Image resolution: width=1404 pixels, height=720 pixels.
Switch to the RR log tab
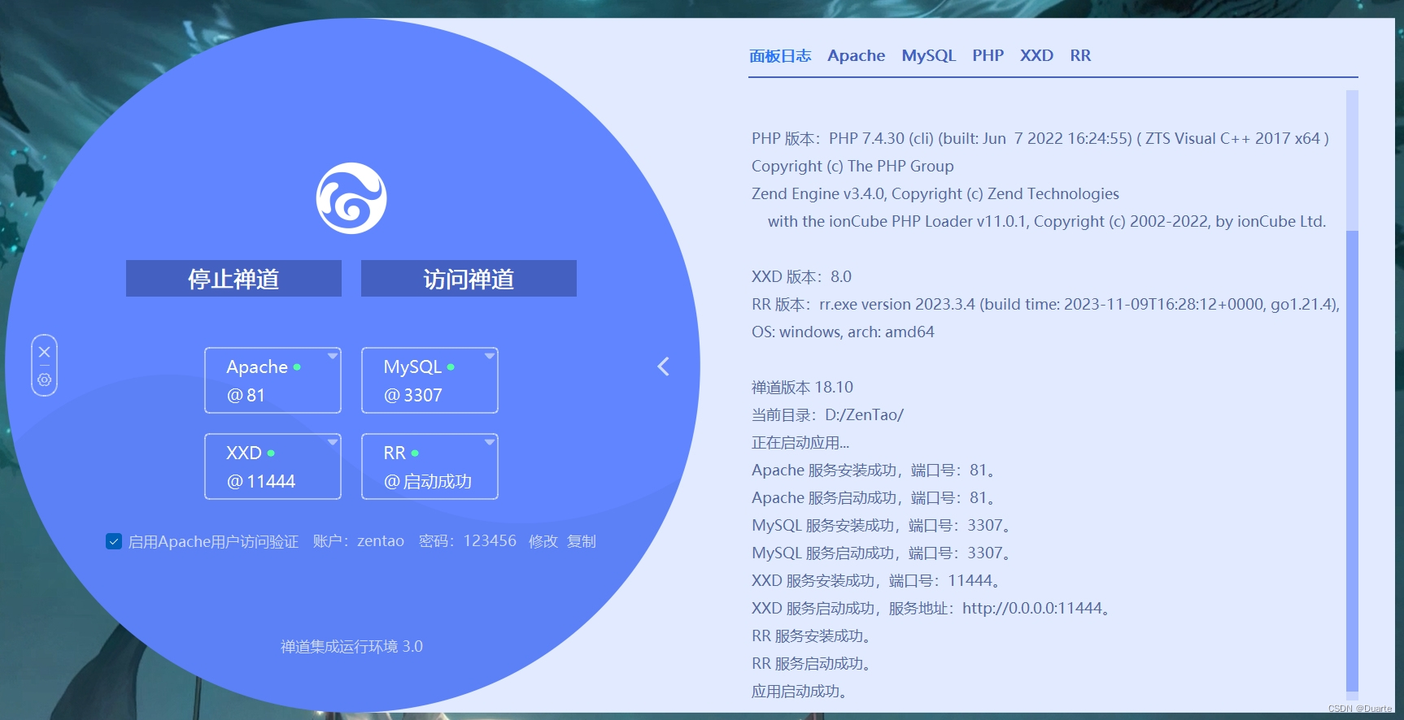[1080, 55]
